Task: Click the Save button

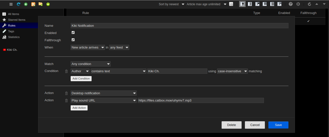Action: [x=278, y=125]
